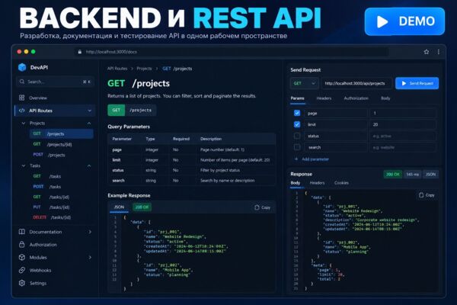Click the sidebar Search field
The height and width of the screenshot is (305, 457).
[x=55, y=82]
